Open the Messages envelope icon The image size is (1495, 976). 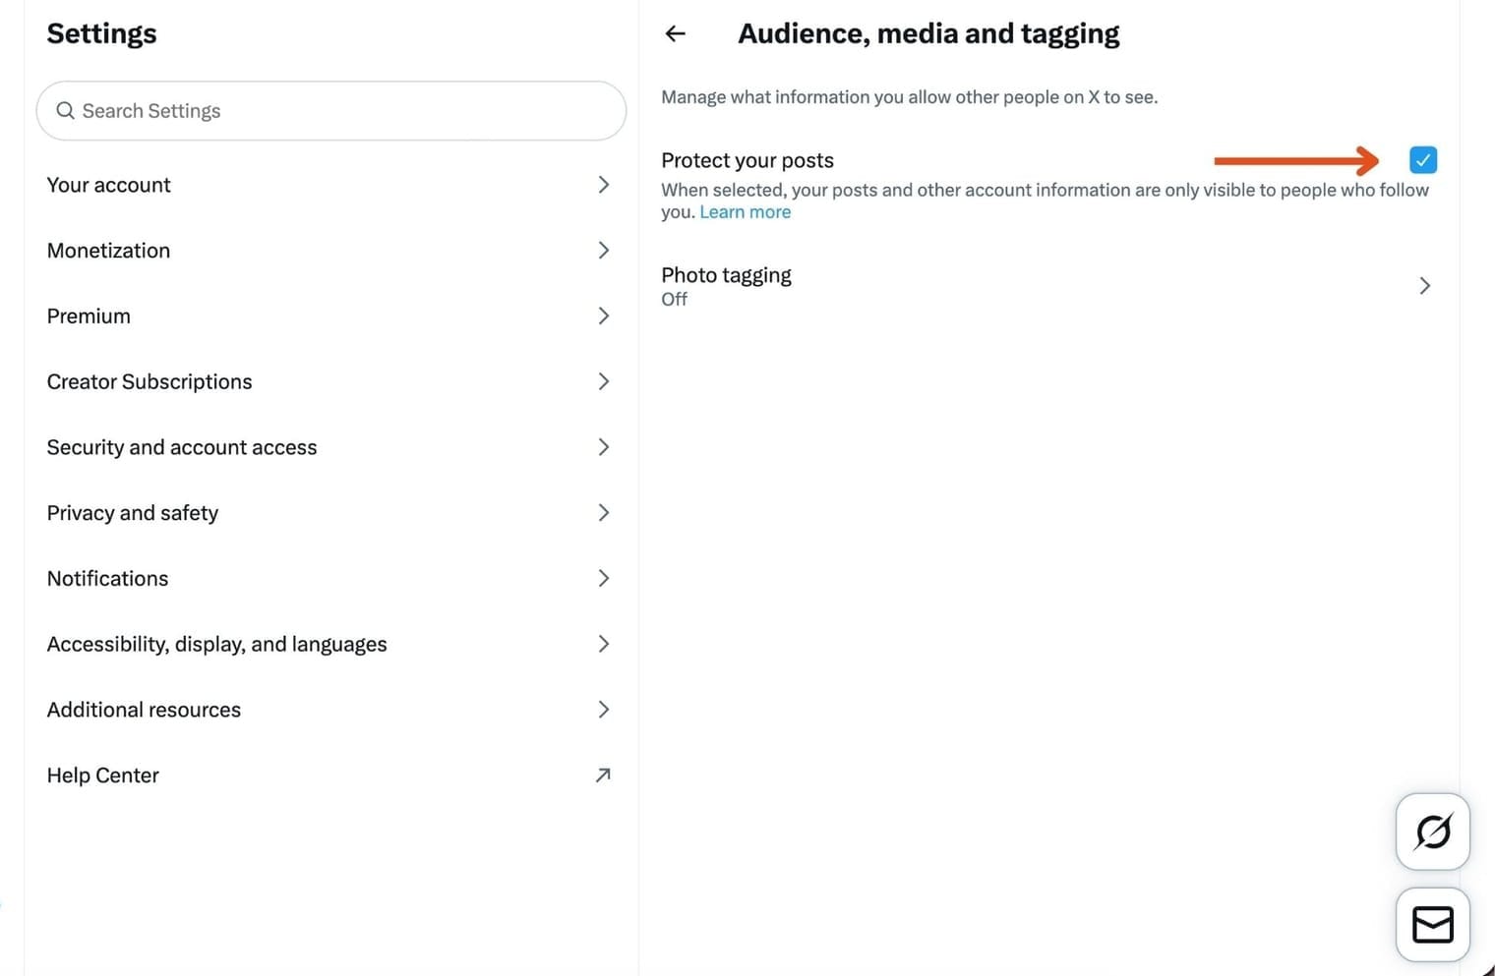point(1432,924)
